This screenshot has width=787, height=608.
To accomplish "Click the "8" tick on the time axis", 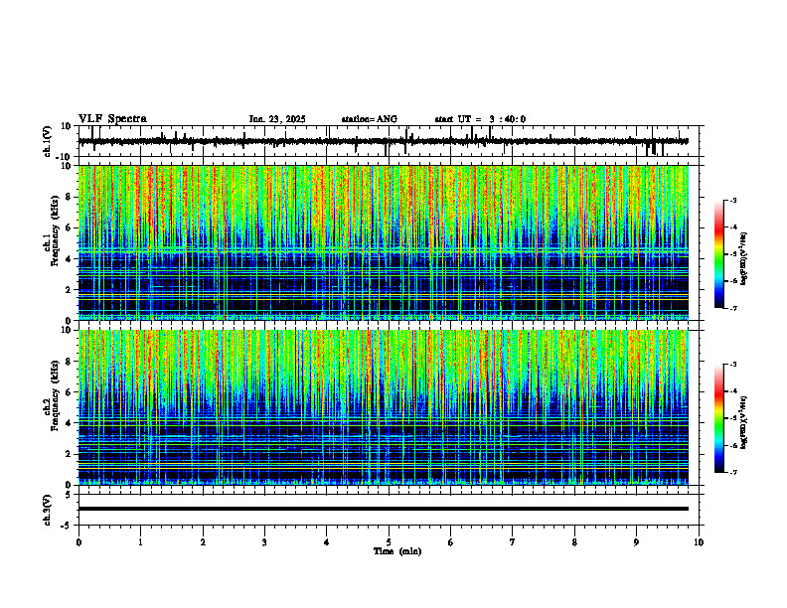I will pyautogui.click(x=574, y=542).
